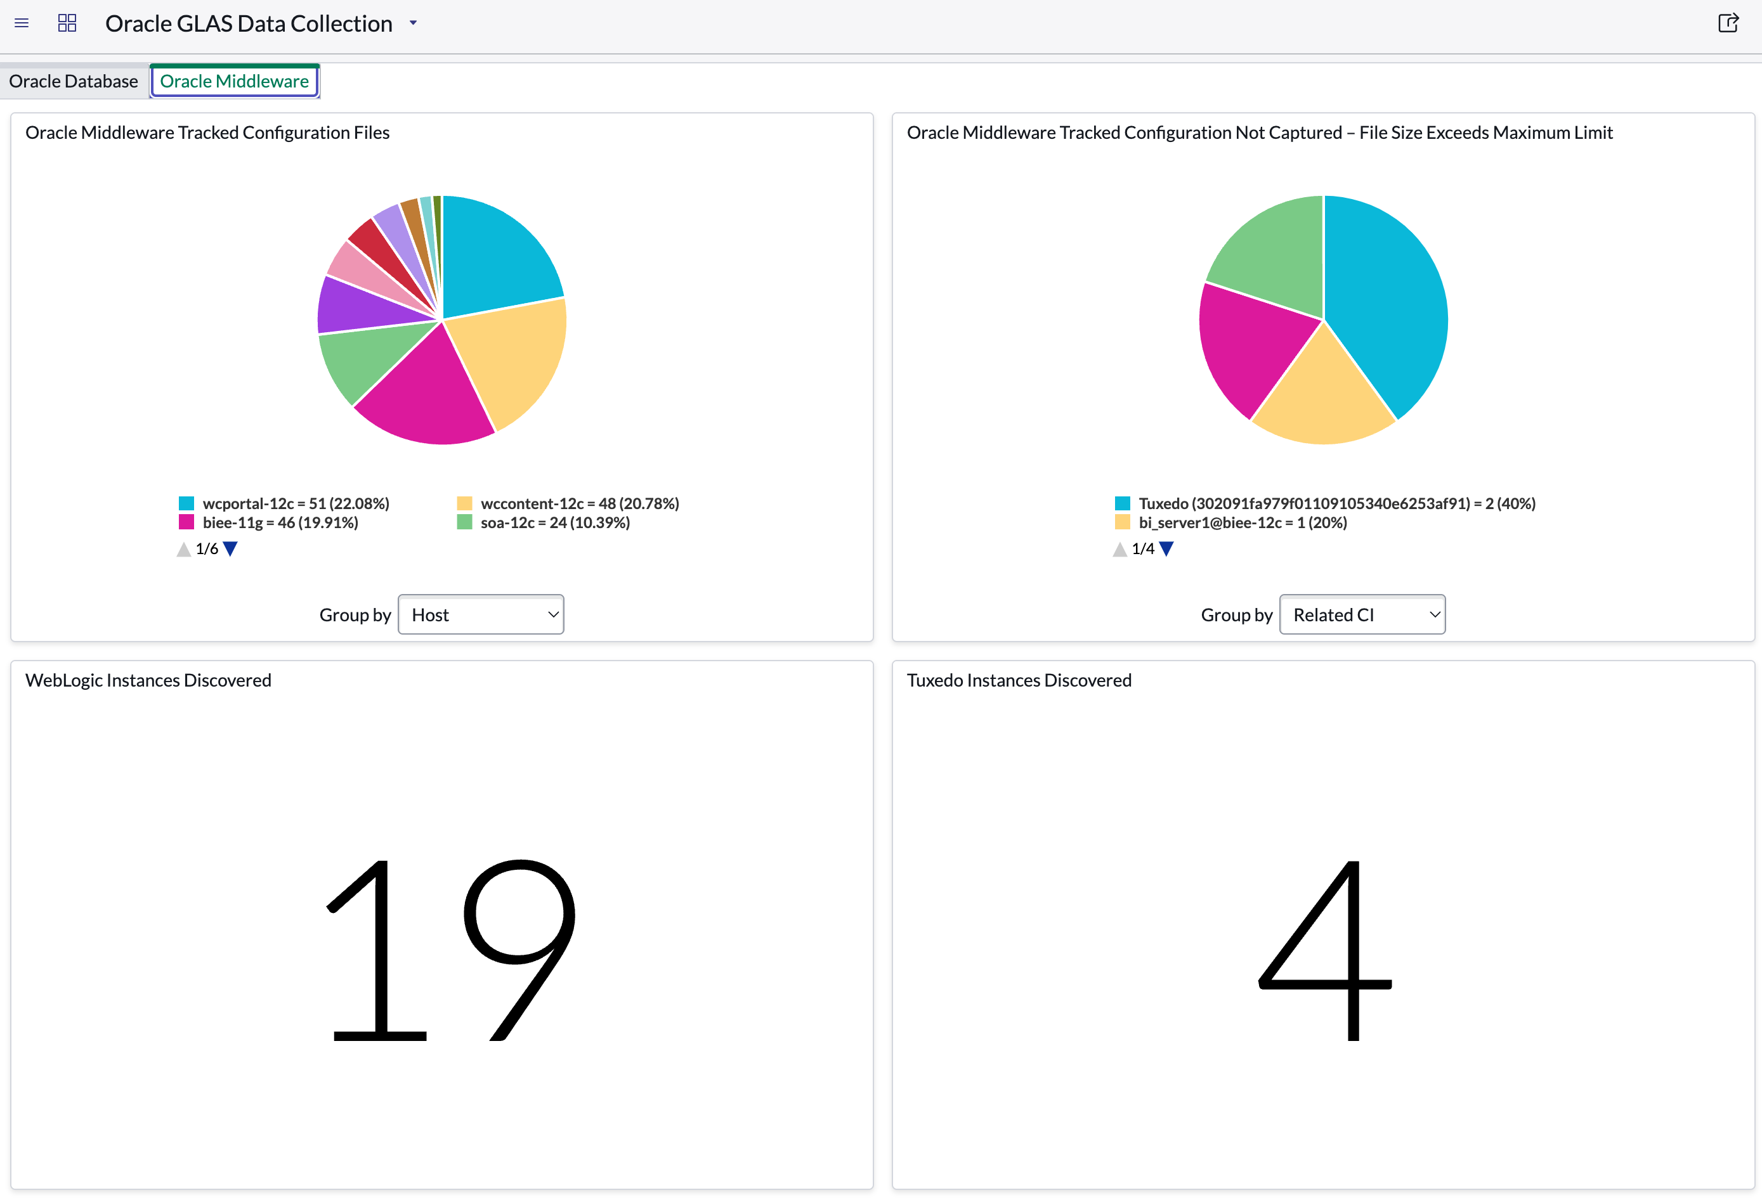The image size is (1762, 1202).
Task: Click the wcportal-12c legend color swatch
Action: click(x=186, y=503)
